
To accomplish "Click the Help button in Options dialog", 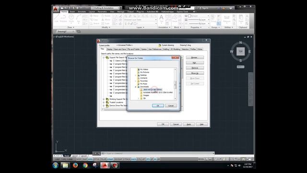I will pyautogui.click(x=201, y=124).
